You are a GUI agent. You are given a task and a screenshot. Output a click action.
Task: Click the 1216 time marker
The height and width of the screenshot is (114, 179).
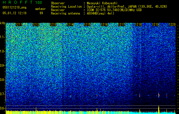pos(104,25)
